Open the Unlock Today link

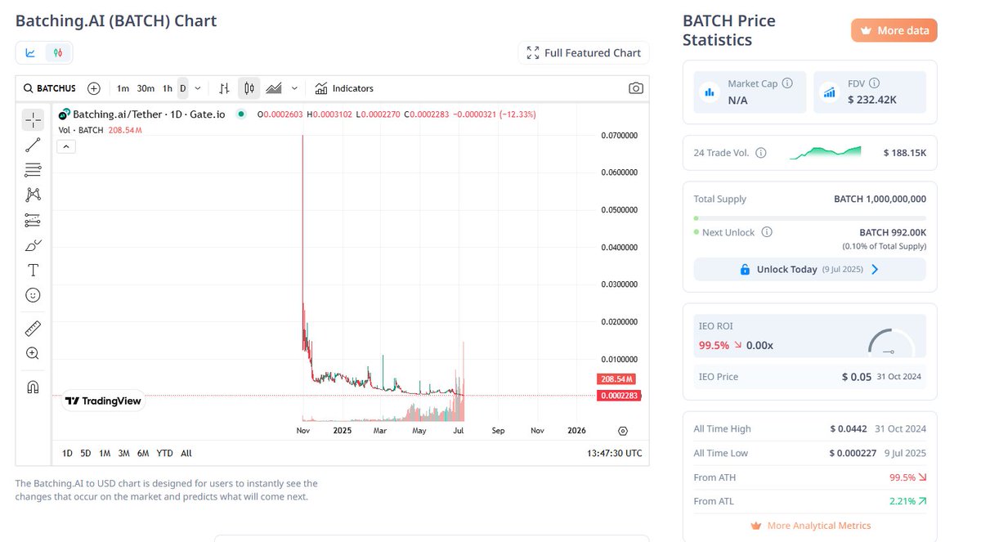click(x=810, y=269)
